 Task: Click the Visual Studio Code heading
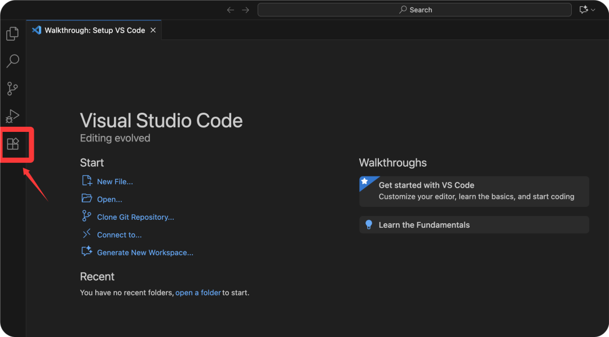[161, 121]
